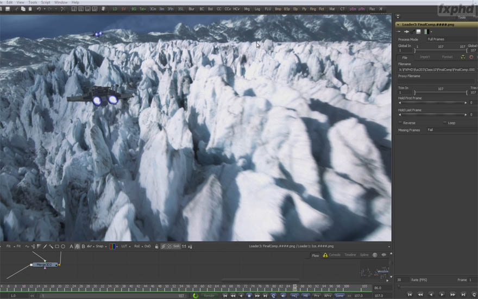Click the Some render selection button
The height and width of the screenshot is (299, 478).
(x=339, y=296)
